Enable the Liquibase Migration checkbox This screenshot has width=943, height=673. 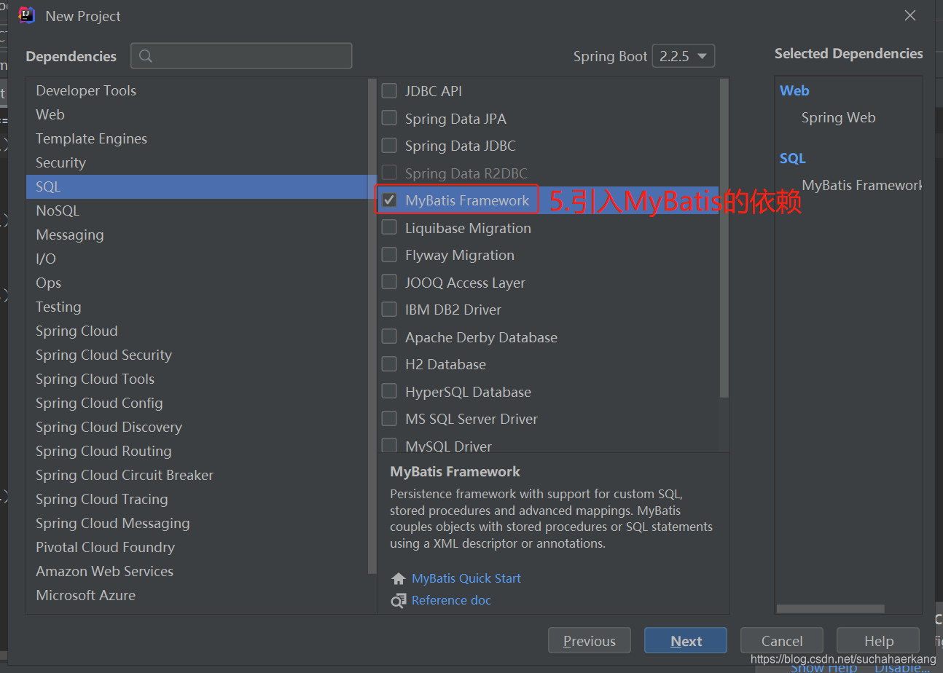[390, 227]
